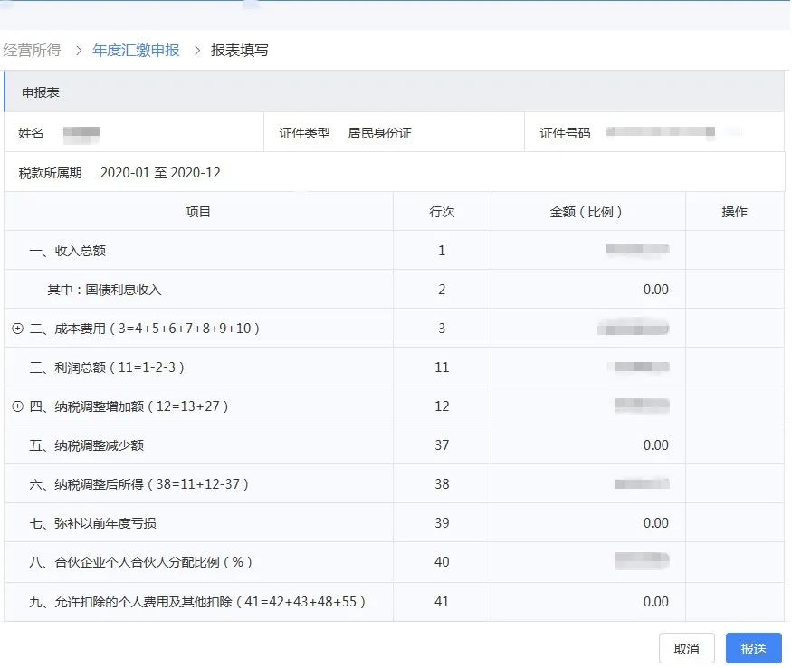792x668 pixels.
Task: Click the 行次 column header
Action: click(442, 212)
